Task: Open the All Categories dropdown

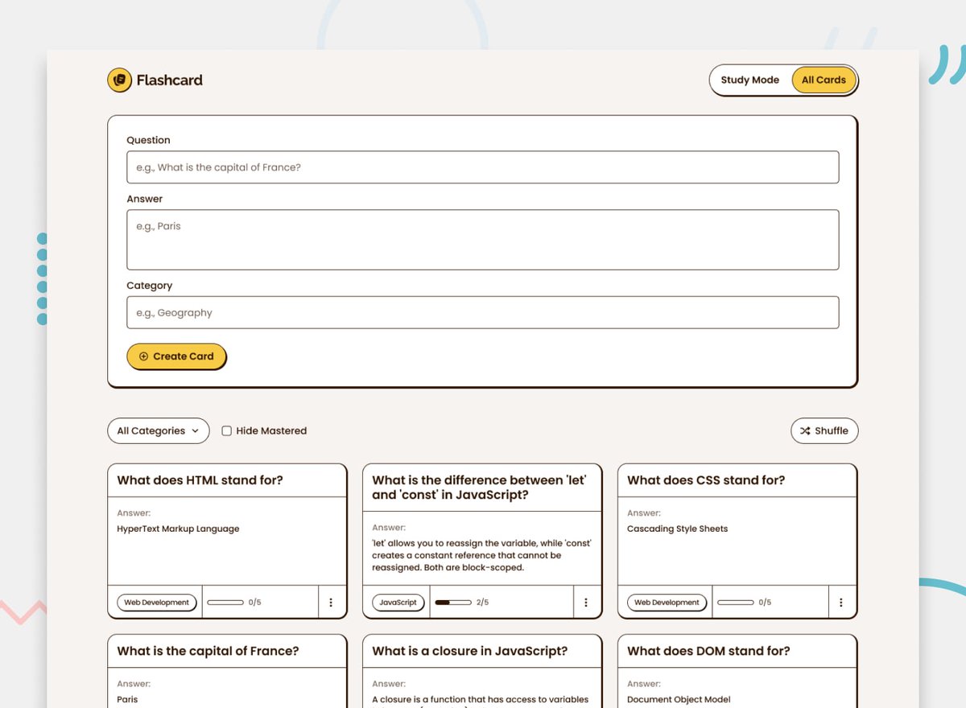Action: (x=158, y=430)
